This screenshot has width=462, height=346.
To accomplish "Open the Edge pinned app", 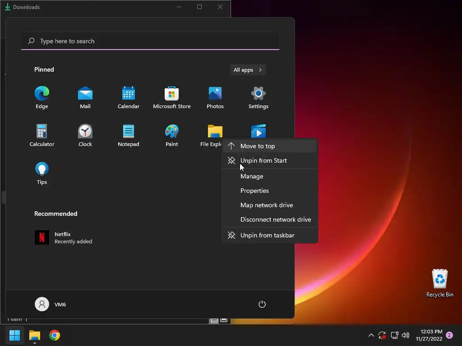I will click(42, 97).
